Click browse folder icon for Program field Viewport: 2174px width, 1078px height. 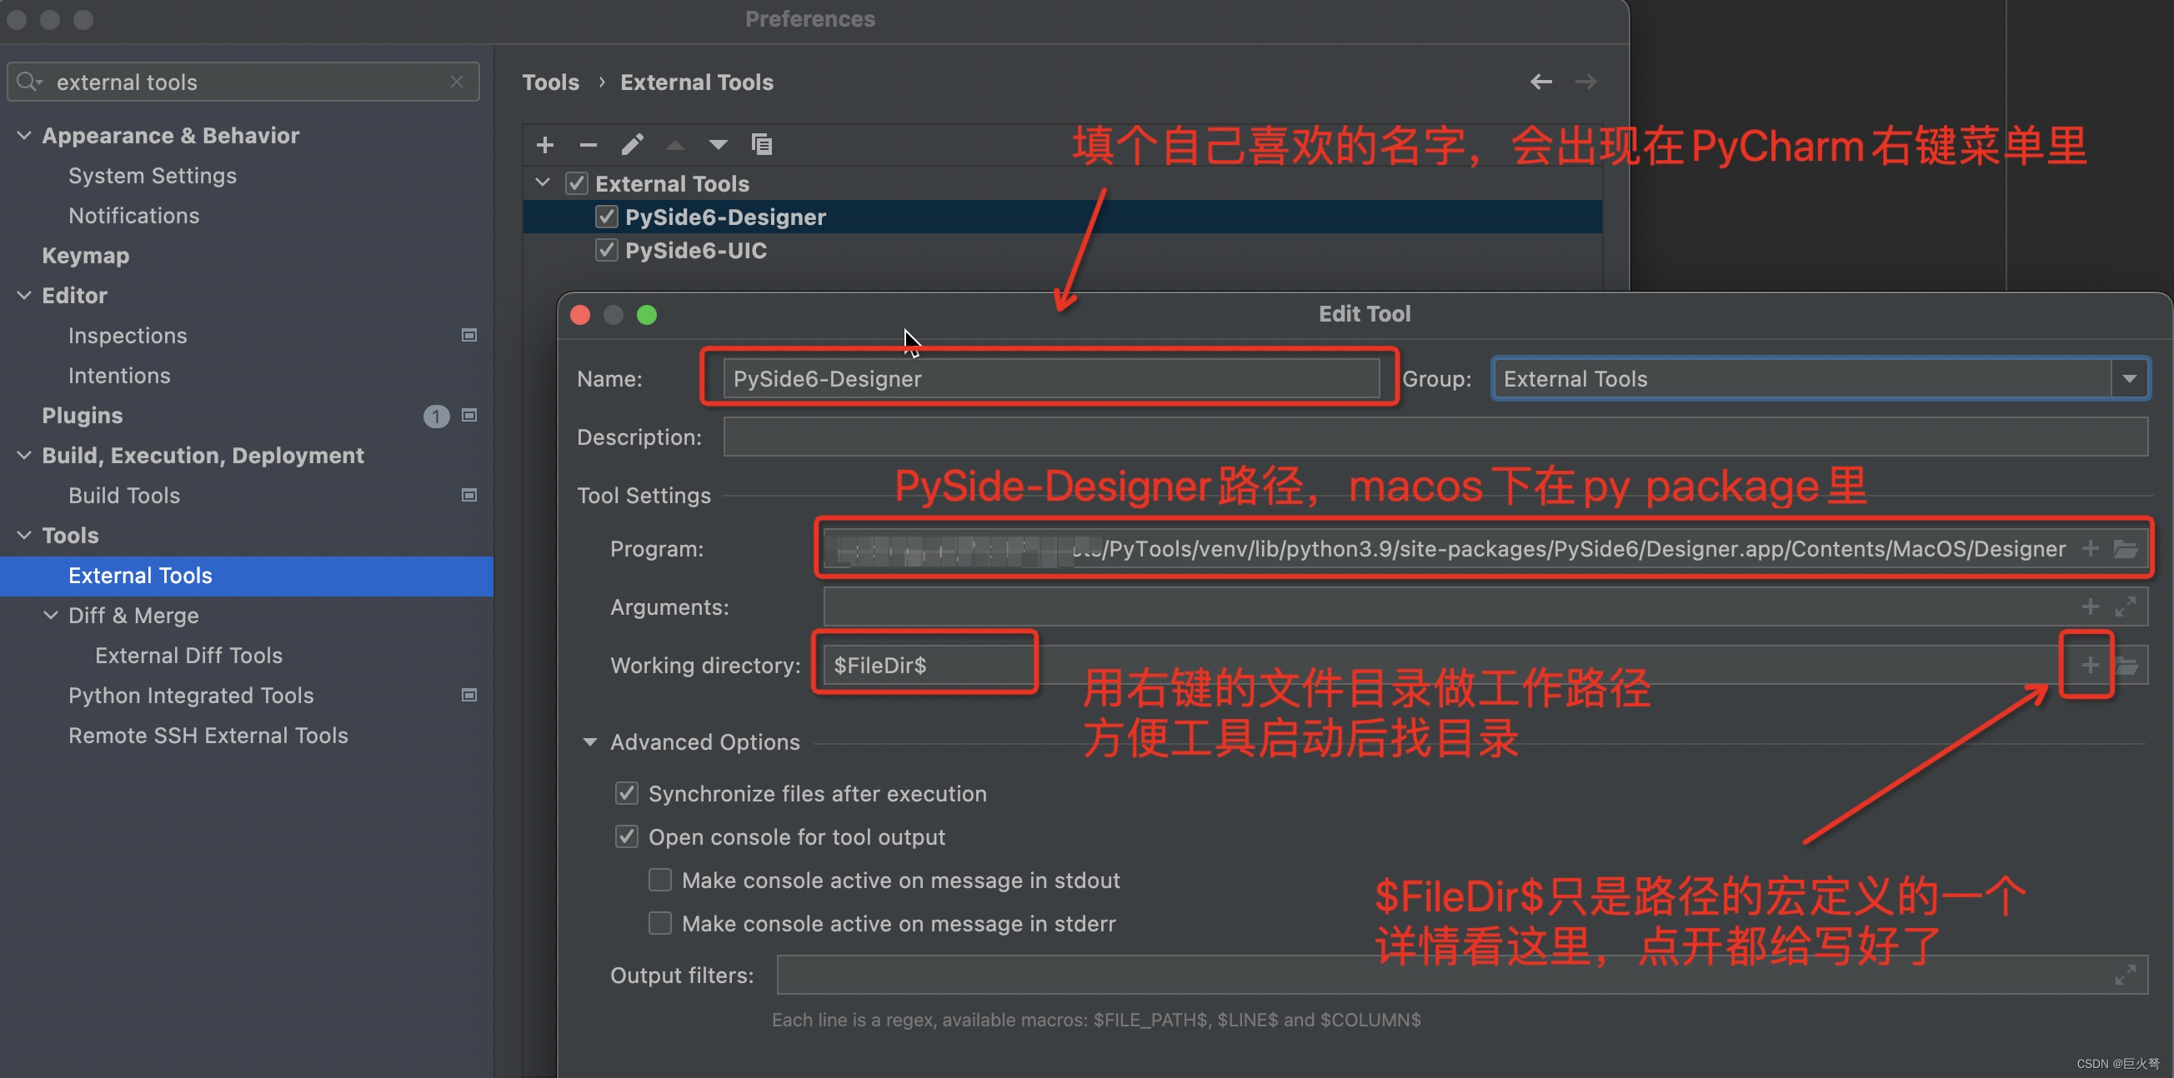(2126, 549)
